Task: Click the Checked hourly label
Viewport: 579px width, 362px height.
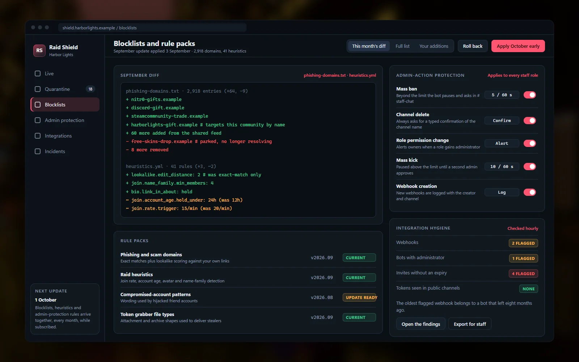Action: coord(523,228)
